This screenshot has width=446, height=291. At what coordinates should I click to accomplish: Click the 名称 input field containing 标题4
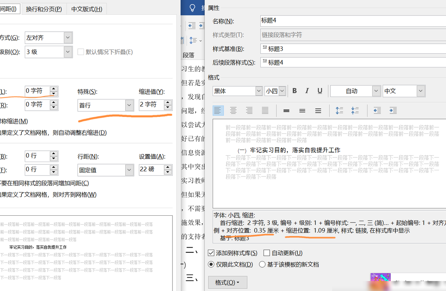[x=353, y=21]
